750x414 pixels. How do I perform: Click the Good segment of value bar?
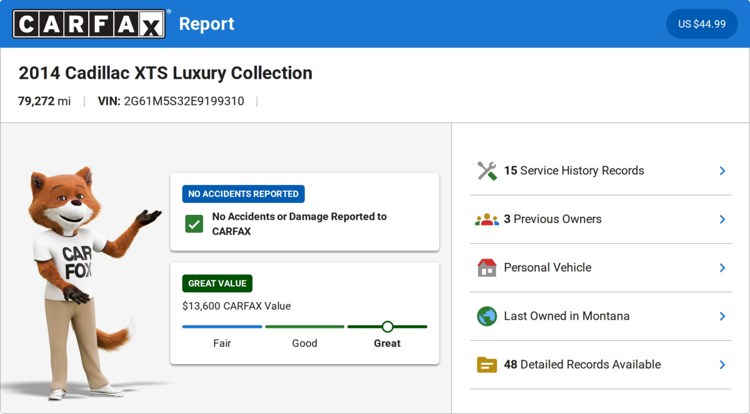(x=305, y=327)
